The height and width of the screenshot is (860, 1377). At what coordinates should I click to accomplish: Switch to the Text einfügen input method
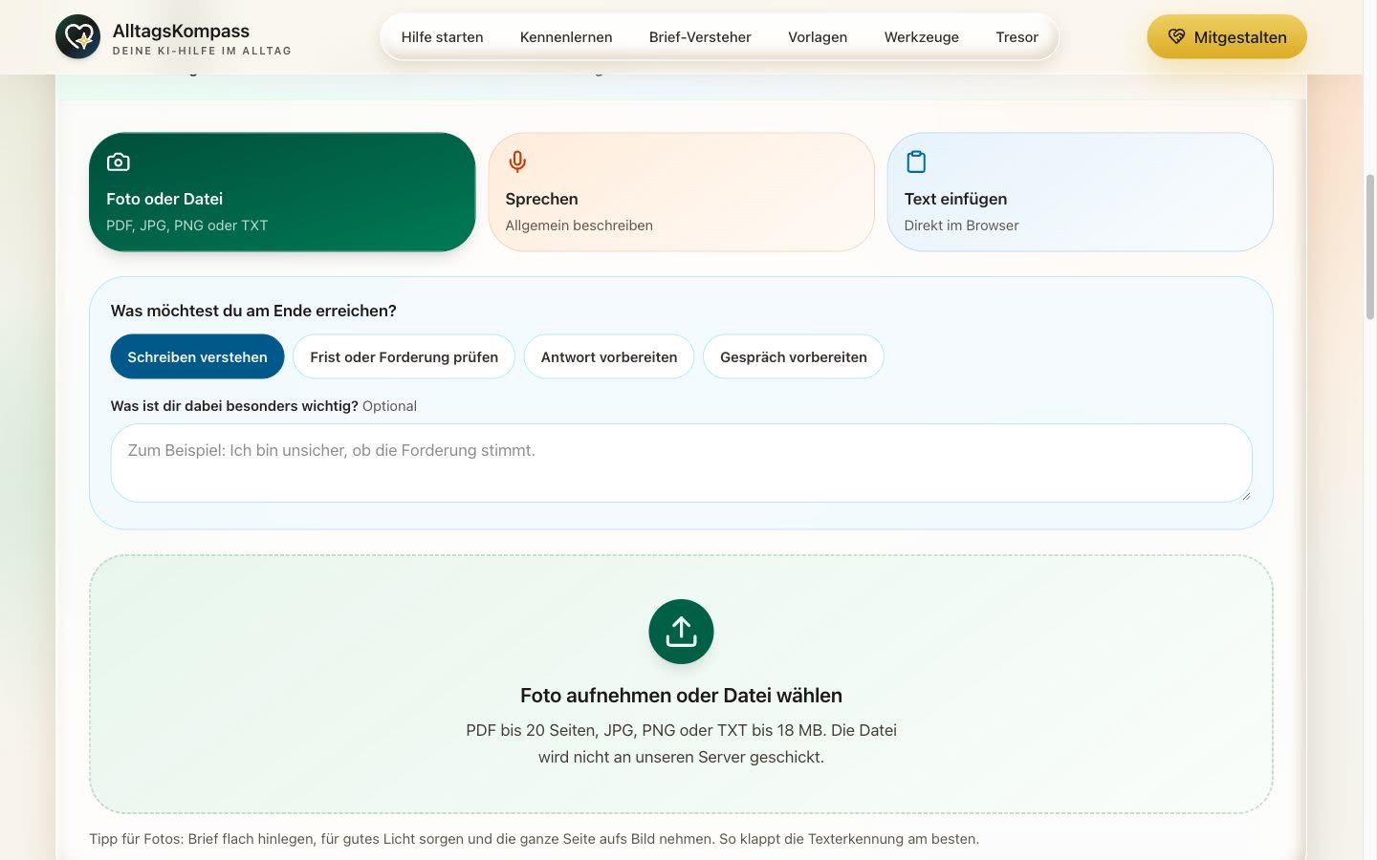coord(1081,192)
